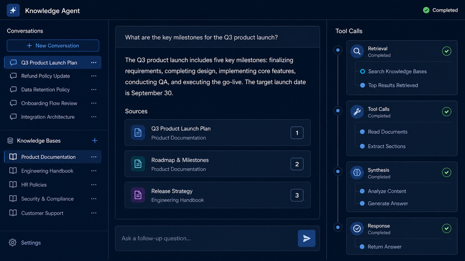465x261 pixels.
Task: Open Settings from the sidebar label
Action: (31, 242)
